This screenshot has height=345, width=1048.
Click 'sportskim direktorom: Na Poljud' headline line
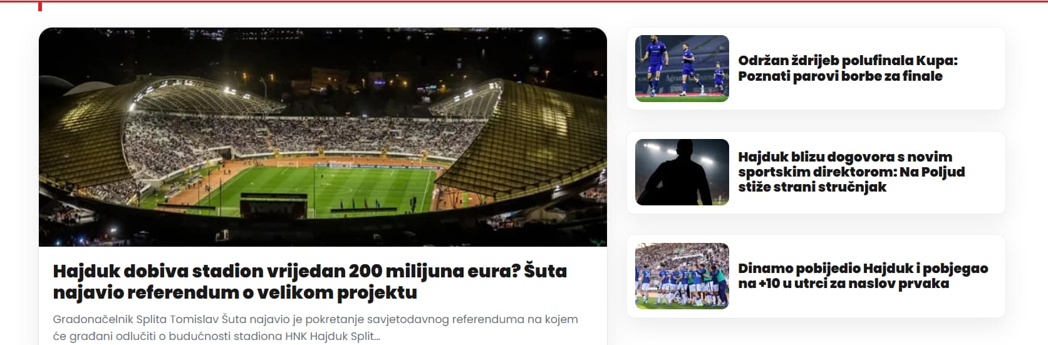coord(851,172)
